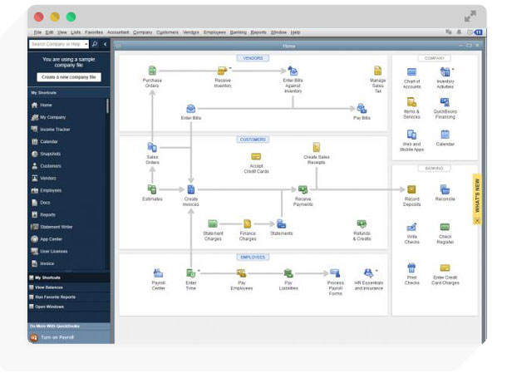The width and height of the screenshot is (507, 383).
Task: Open the File menu
Action: (38, 32)
